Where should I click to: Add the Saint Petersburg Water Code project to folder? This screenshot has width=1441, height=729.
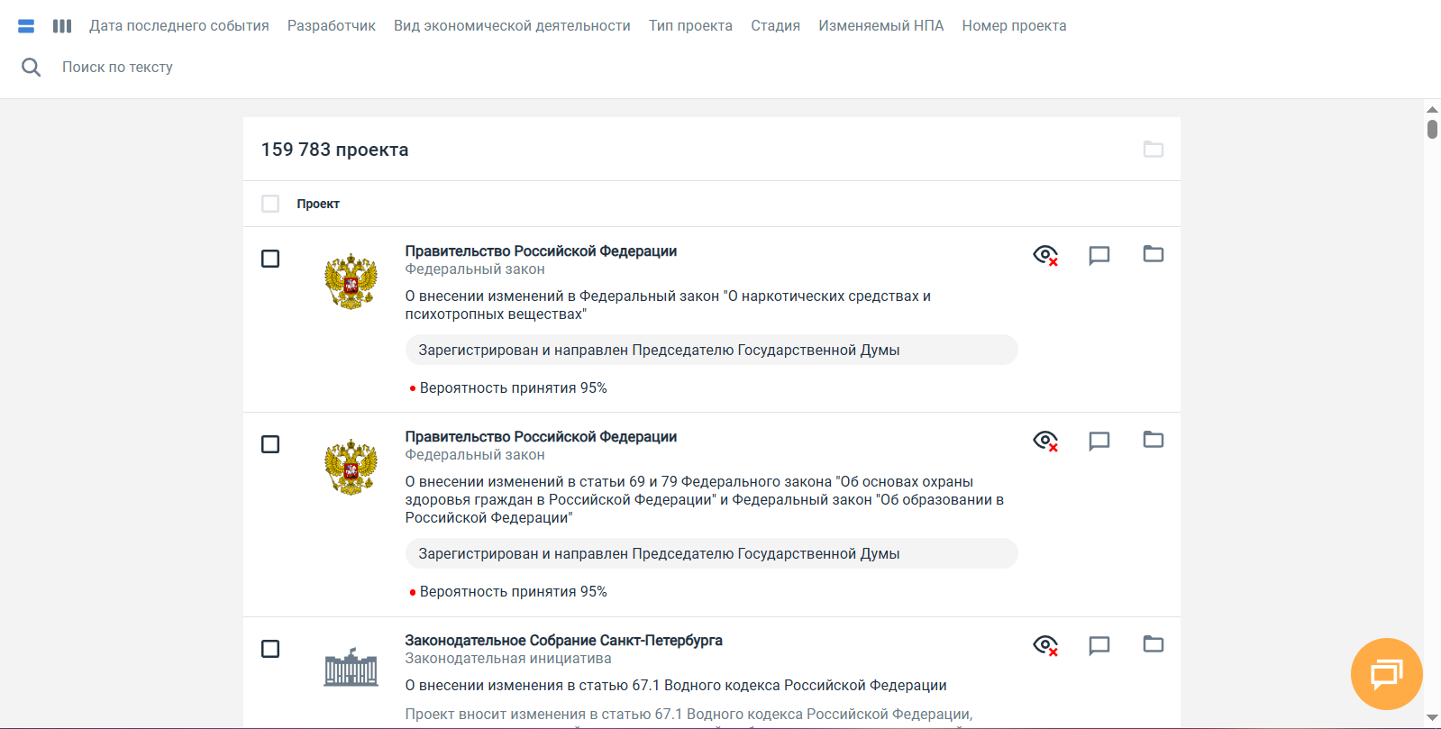(x=1154, y=644)
